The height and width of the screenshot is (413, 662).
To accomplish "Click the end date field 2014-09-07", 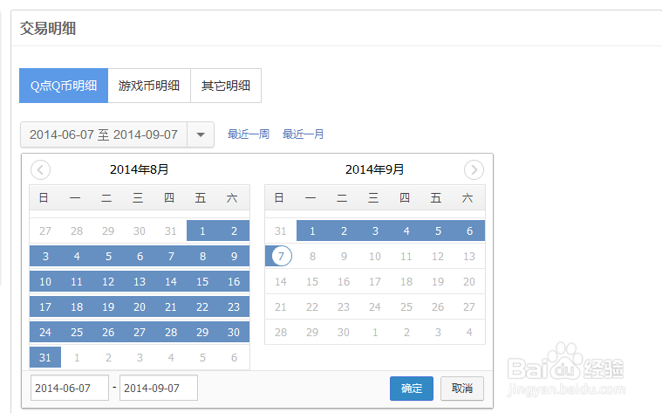I will point(159,388).
